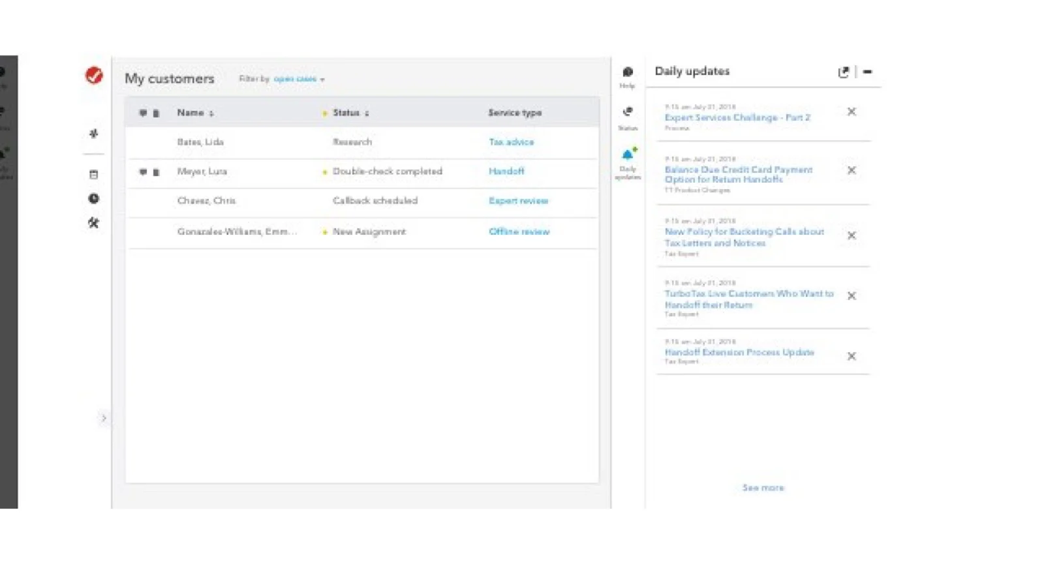Dismiss Expert Services Challenge - Part 2 update
Screen dimensions: 1044x587
[x=852, y=112]
